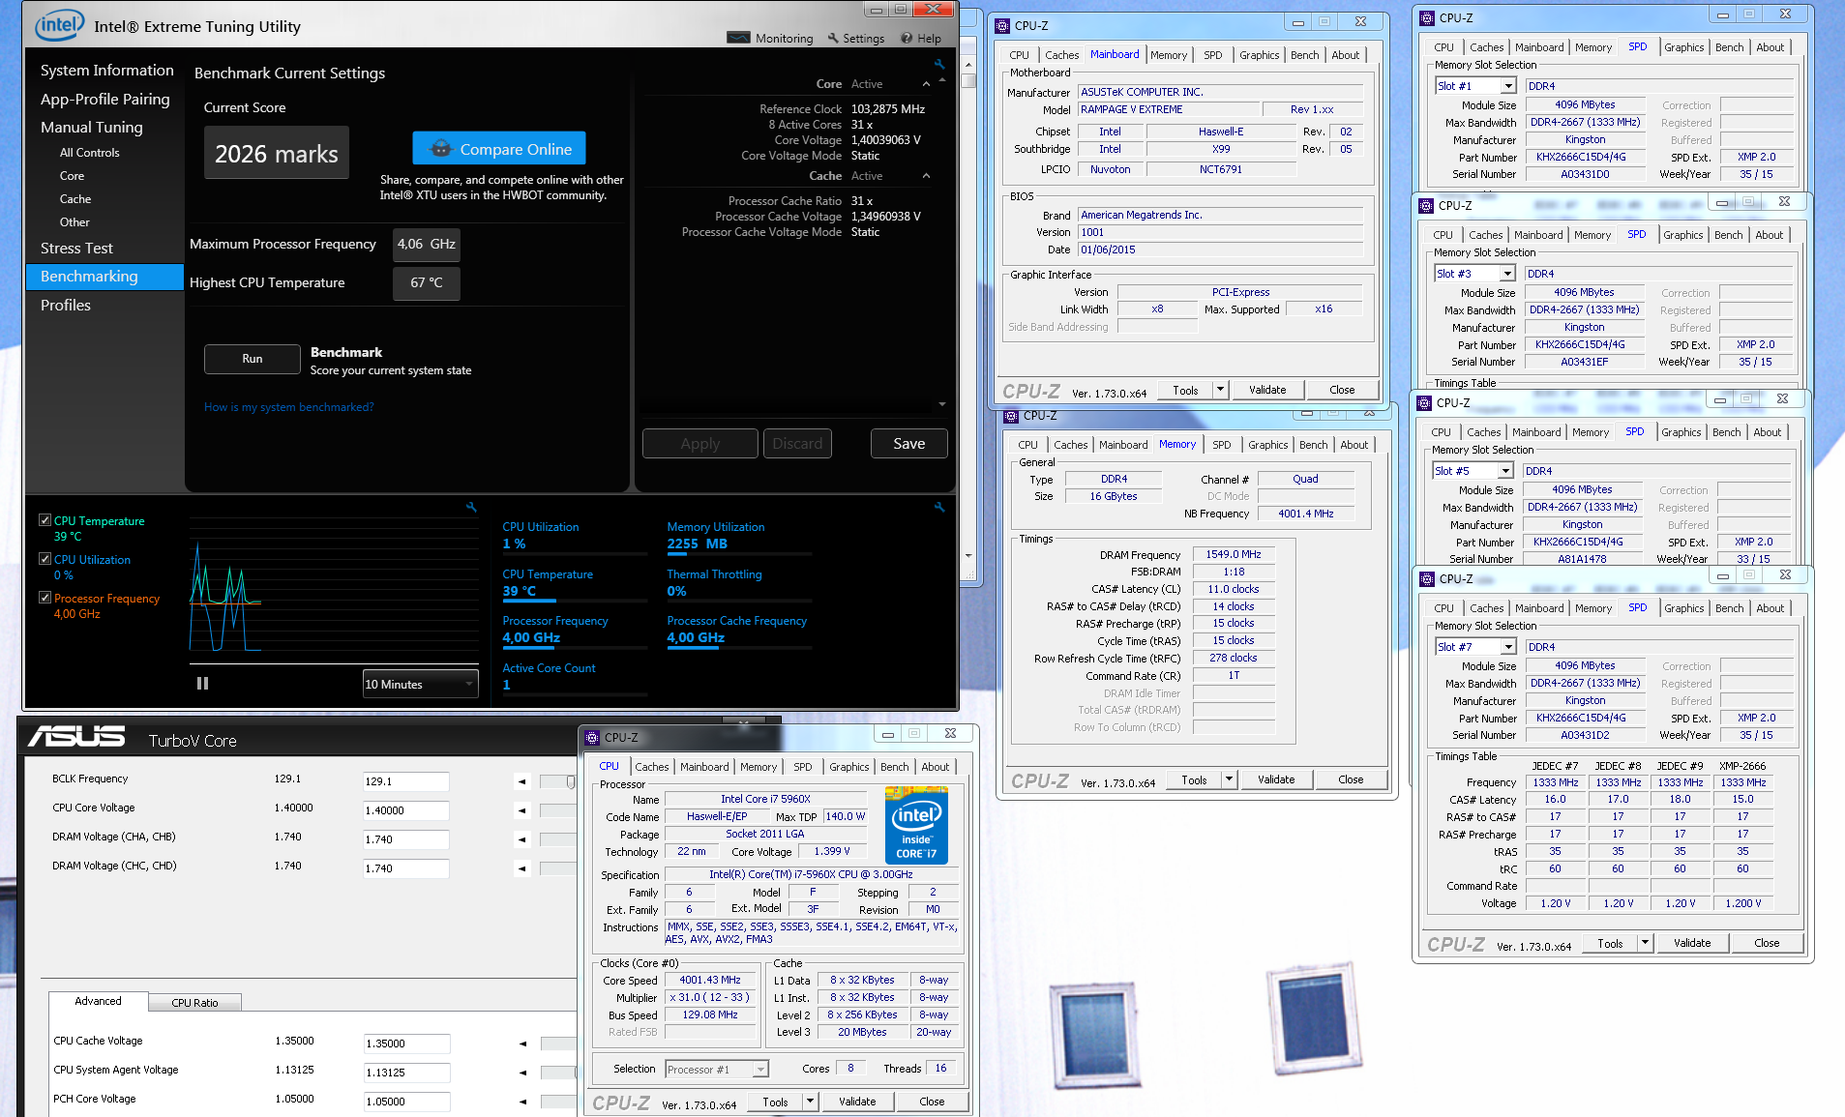Open Monitoring view in XTU header
The width and height of the screenshot is (1845, 1117).
click(770, 39)
